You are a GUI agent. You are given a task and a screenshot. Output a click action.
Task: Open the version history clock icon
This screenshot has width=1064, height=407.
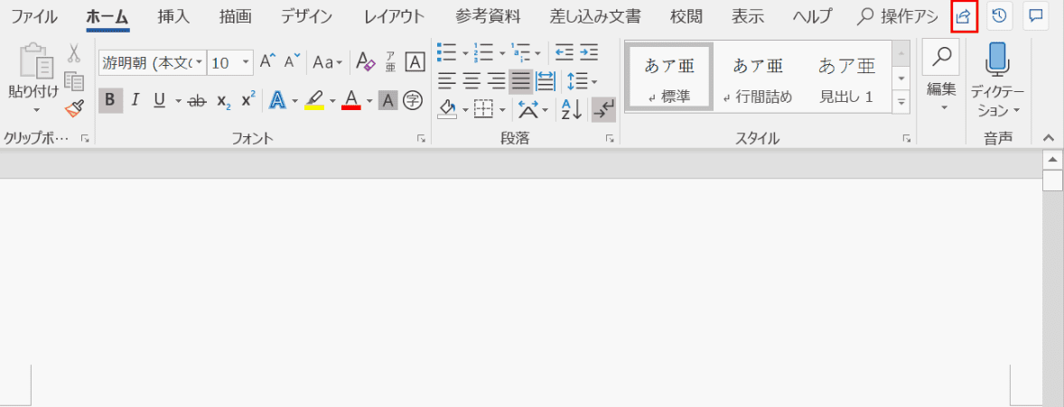(x=999, y=17)
